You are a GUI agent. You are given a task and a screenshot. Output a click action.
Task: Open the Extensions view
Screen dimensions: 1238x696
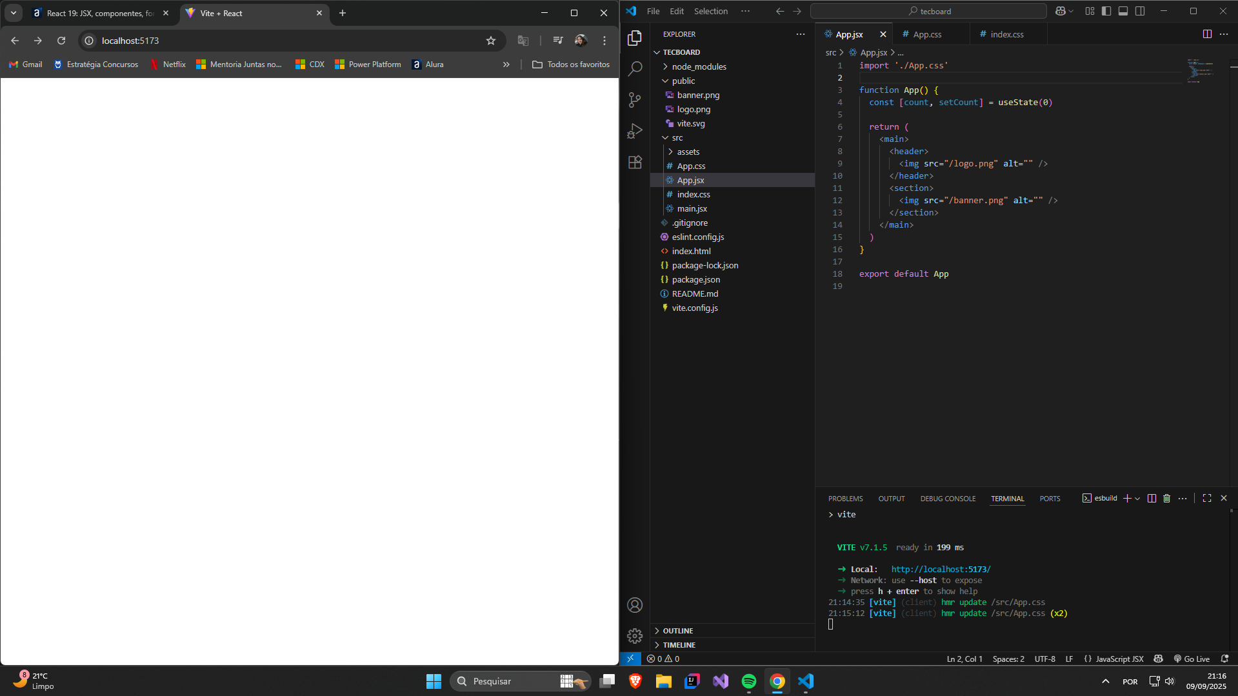635,162
